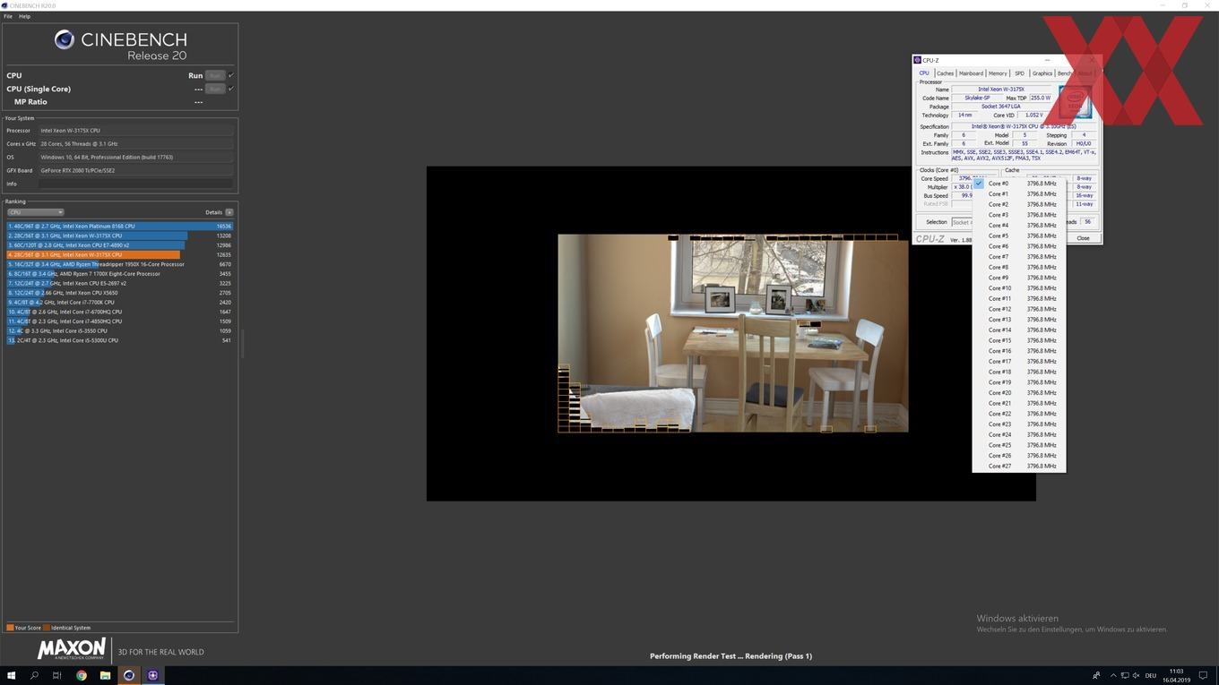Switch to Memory tab in CPU-Z
1219x685 pixels.
[998, 73]
